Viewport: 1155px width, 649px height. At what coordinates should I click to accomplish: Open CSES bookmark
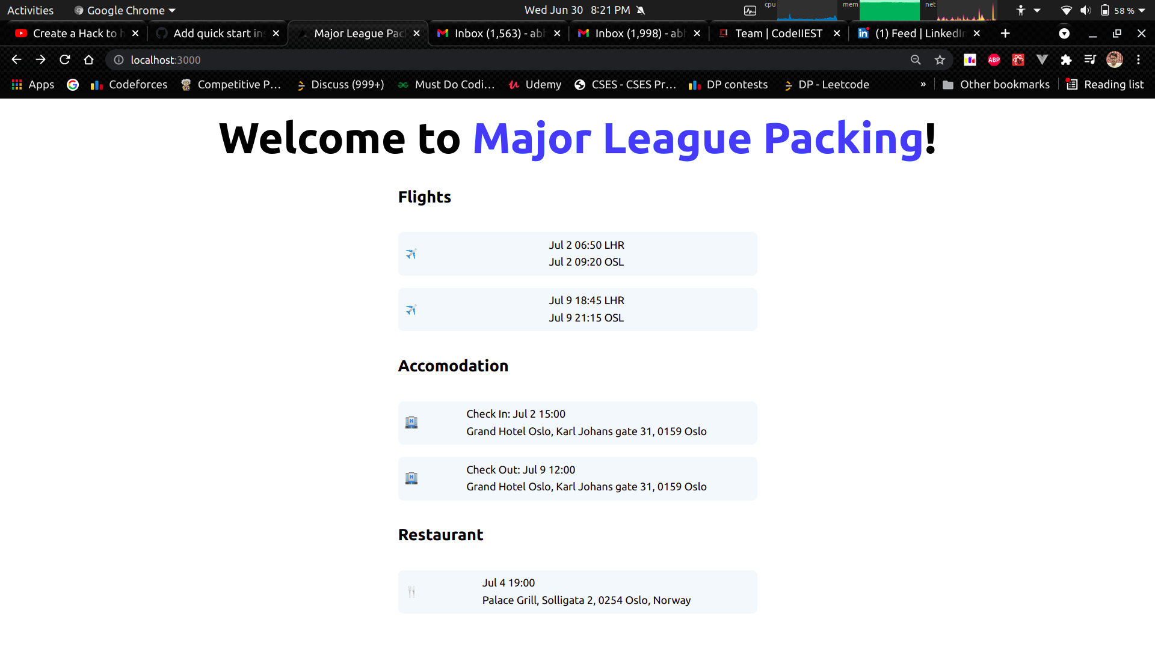pos(626,85)
